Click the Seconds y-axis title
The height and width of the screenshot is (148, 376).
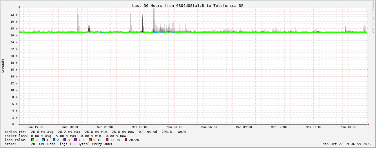[3, 66]
